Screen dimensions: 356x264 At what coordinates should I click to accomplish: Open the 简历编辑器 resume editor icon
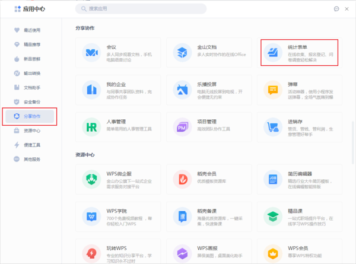point(273,178)
